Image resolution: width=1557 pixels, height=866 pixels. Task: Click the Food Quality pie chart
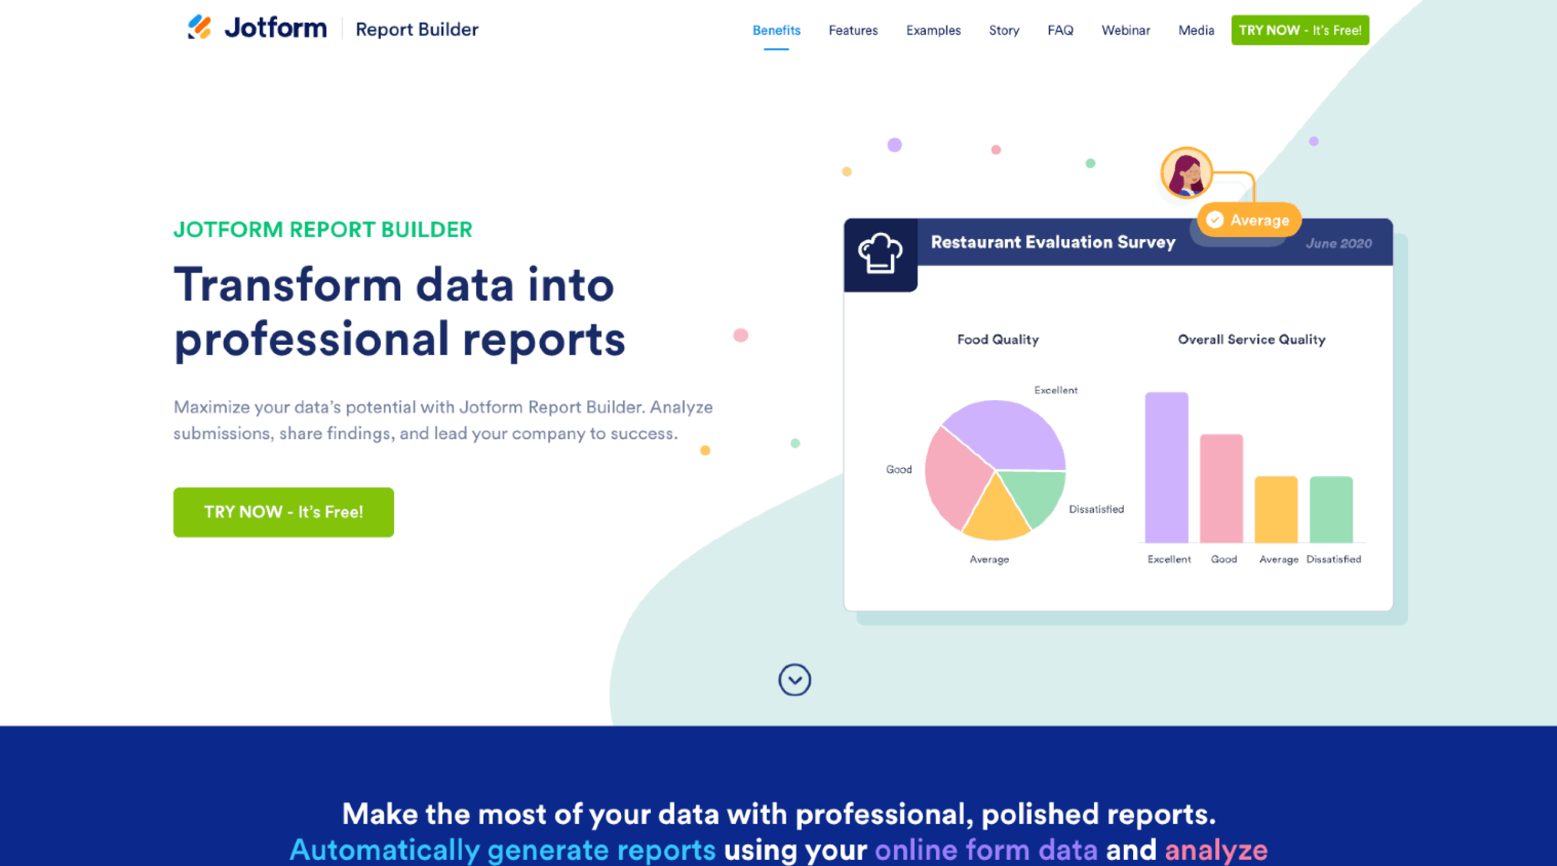coord(995,468)
